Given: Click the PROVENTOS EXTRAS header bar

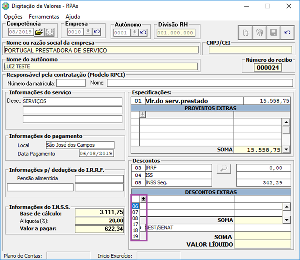Looking at the screenshot, I should [x=211, y=108].
